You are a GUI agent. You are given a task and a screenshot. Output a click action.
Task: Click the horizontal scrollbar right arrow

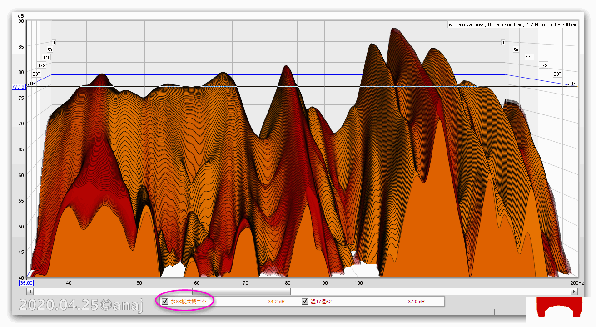(575, 292)
